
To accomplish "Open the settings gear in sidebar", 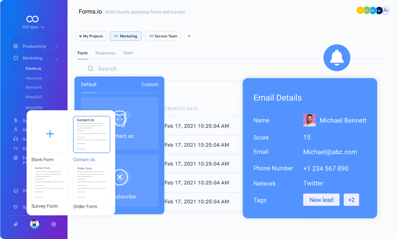I will click(54, 224).
